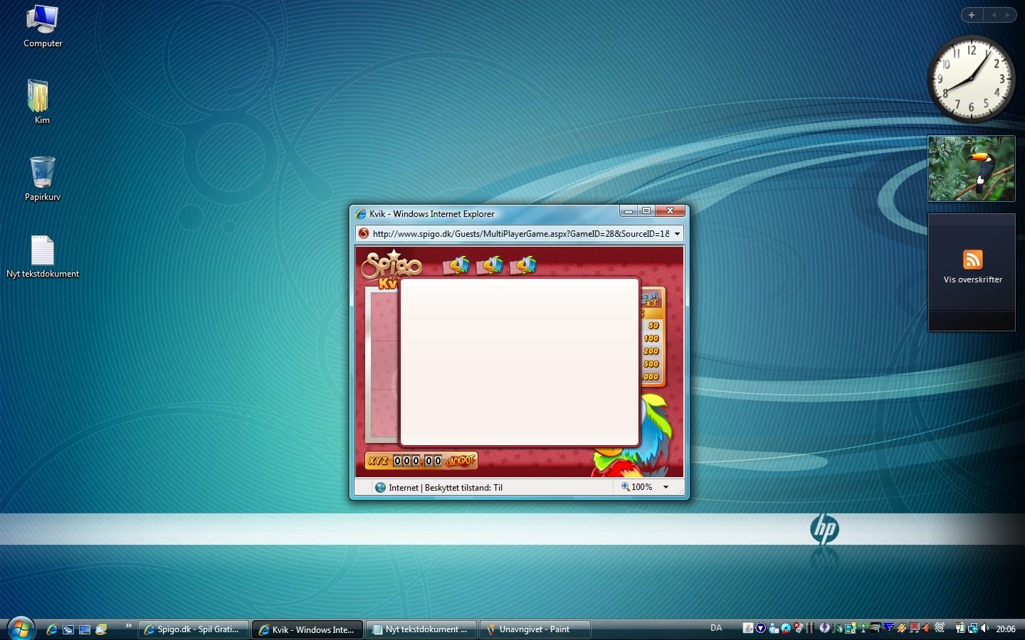This screenshot has height=640, width=1025.
Task: Expand the address bar URL dropdown
Action: pyautogui.click(x=677, y=233)
